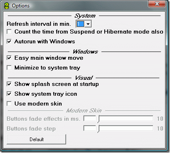Enable counting Suspend or Hibernate time
This screenshot has width=170, height=153.
click(9, 32)
